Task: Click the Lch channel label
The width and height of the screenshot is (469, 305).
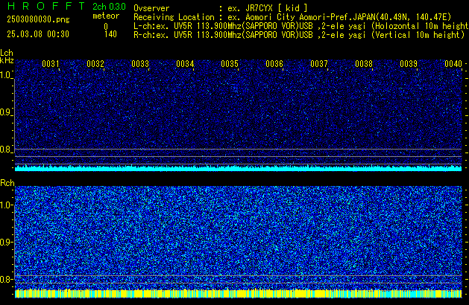Action: (7, 53)
